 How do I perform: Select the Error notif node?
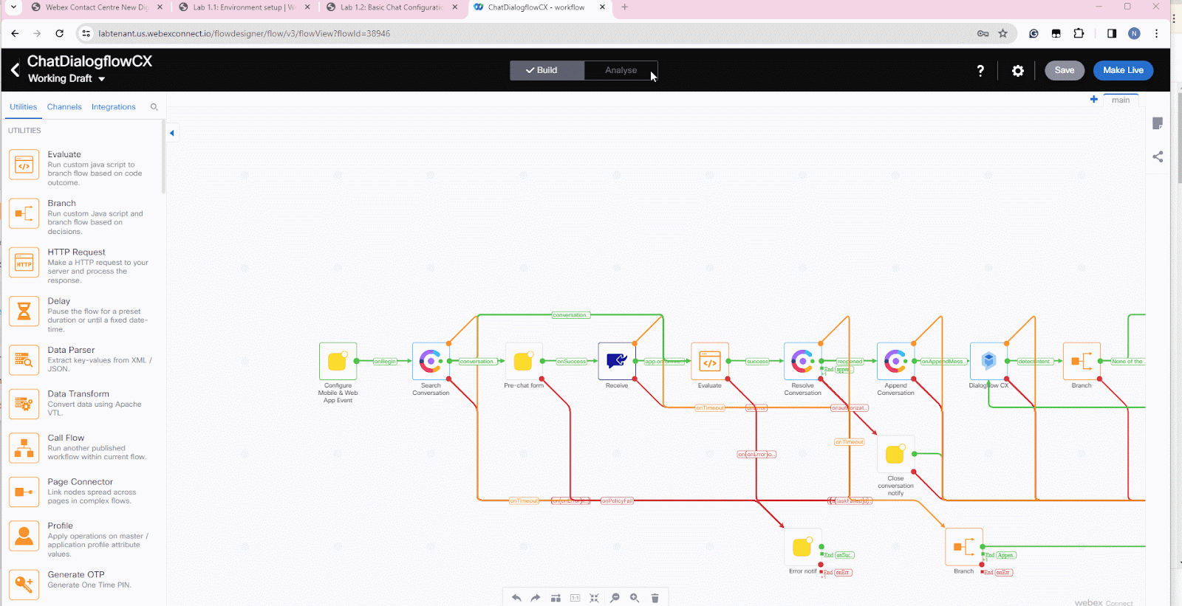[803, 547]
